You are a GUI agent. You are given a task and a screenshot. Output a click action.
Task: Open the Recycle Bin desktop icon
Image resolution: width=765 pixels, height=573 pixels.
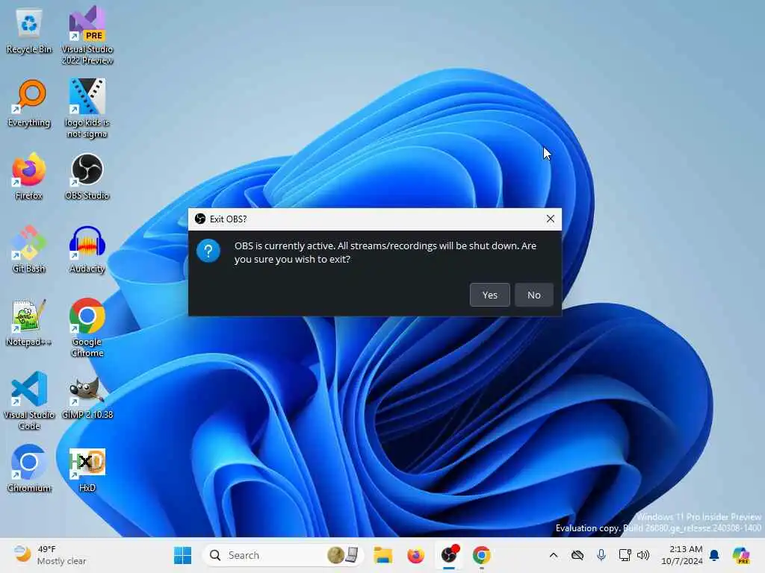coord(29,31)
